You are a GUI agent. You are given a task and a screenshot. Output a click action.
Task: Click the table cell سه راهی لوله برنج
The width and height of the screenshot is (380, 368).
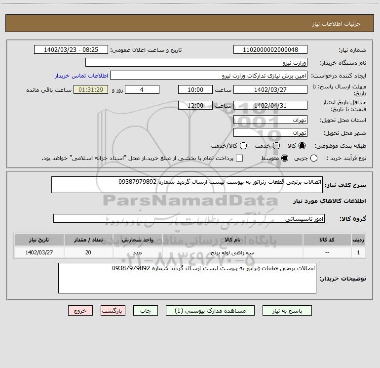232,252
